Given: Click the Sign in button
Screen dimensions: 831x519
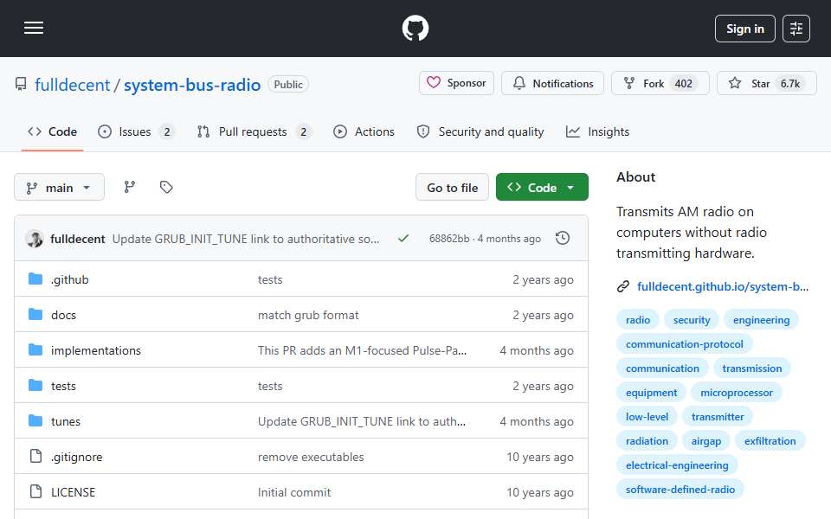Looking at the screenshot, I should [x=744, y=29].
